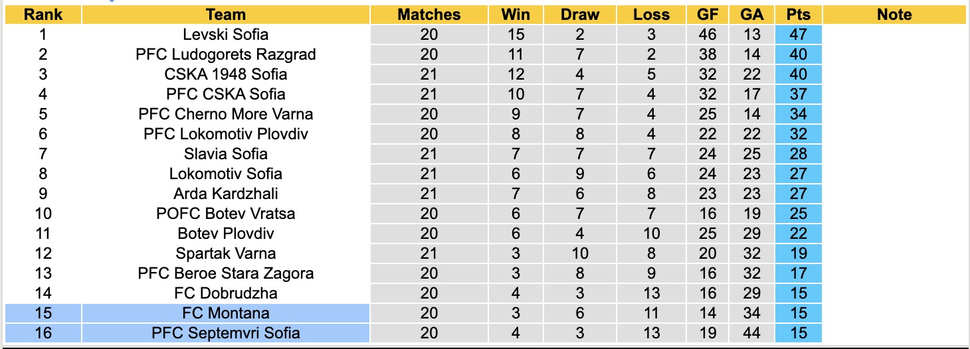Select the Matches column header
The height and width of the screenshot is (349, 970).
429,15
